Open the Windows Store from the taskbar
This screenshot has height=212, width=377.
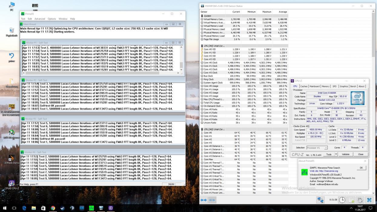(x=43, y=208)
